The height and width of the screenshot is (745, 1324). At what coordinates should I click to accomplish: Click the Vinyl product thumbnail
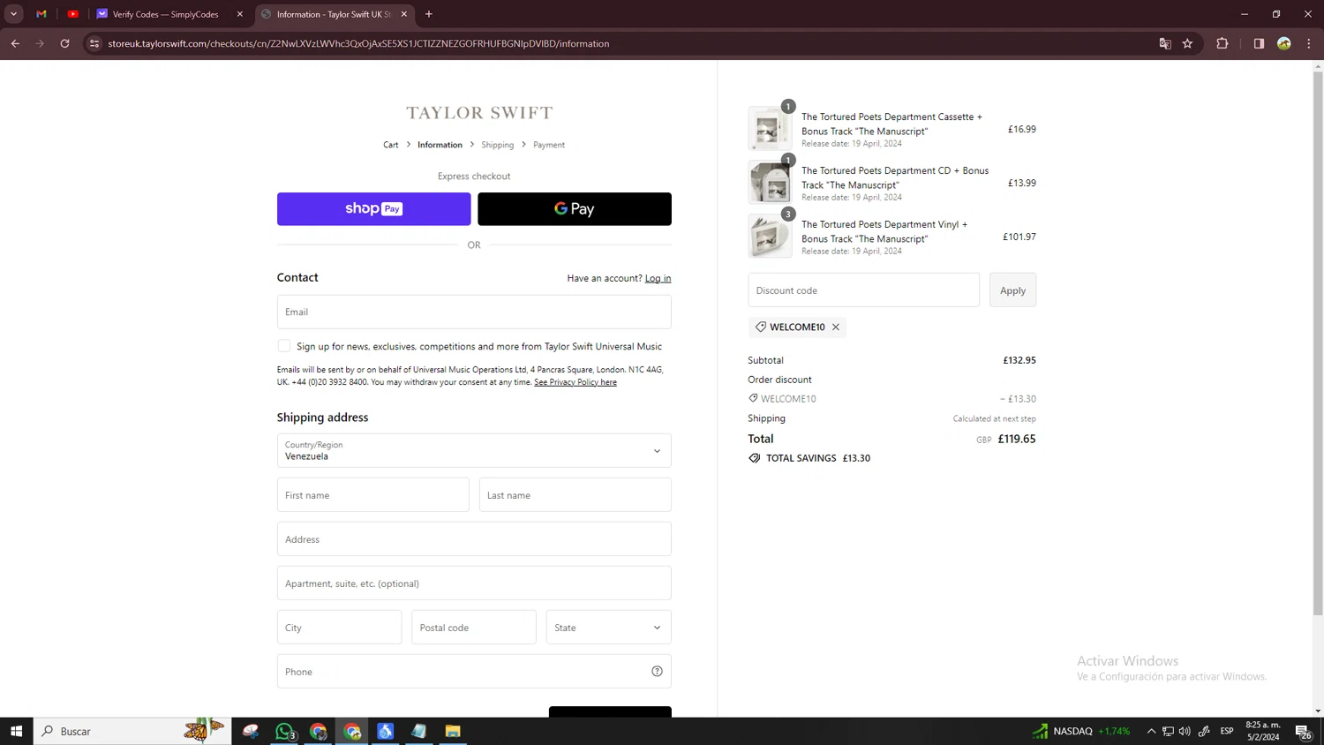(x=770, y=237)
